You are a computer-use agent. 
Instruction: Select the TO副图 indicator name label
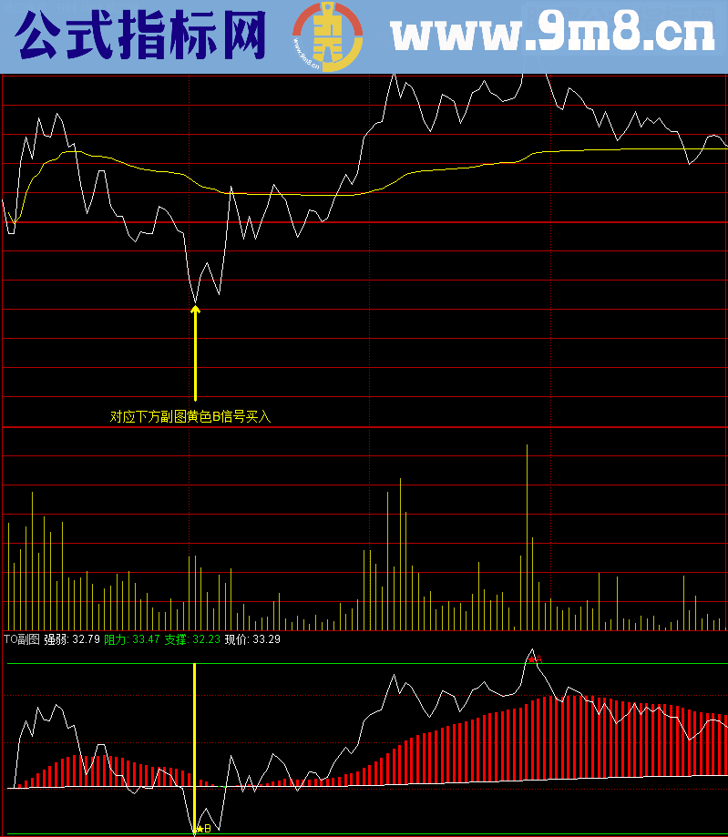point(22,639)
